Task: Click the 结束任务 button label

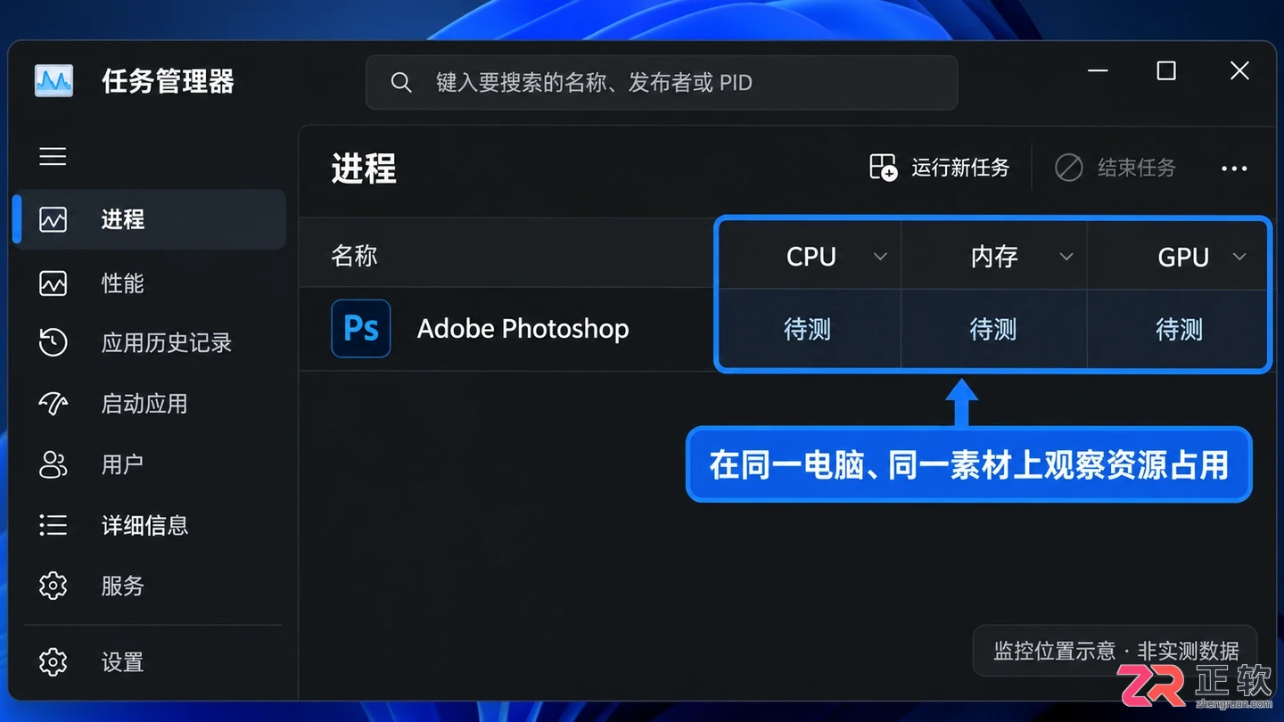Action: [1137, 168]
